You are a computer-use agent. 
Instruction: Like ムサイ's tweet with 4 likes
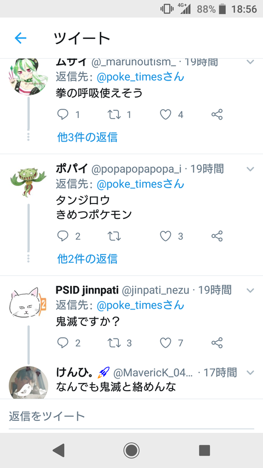click(x=165, y=115)
